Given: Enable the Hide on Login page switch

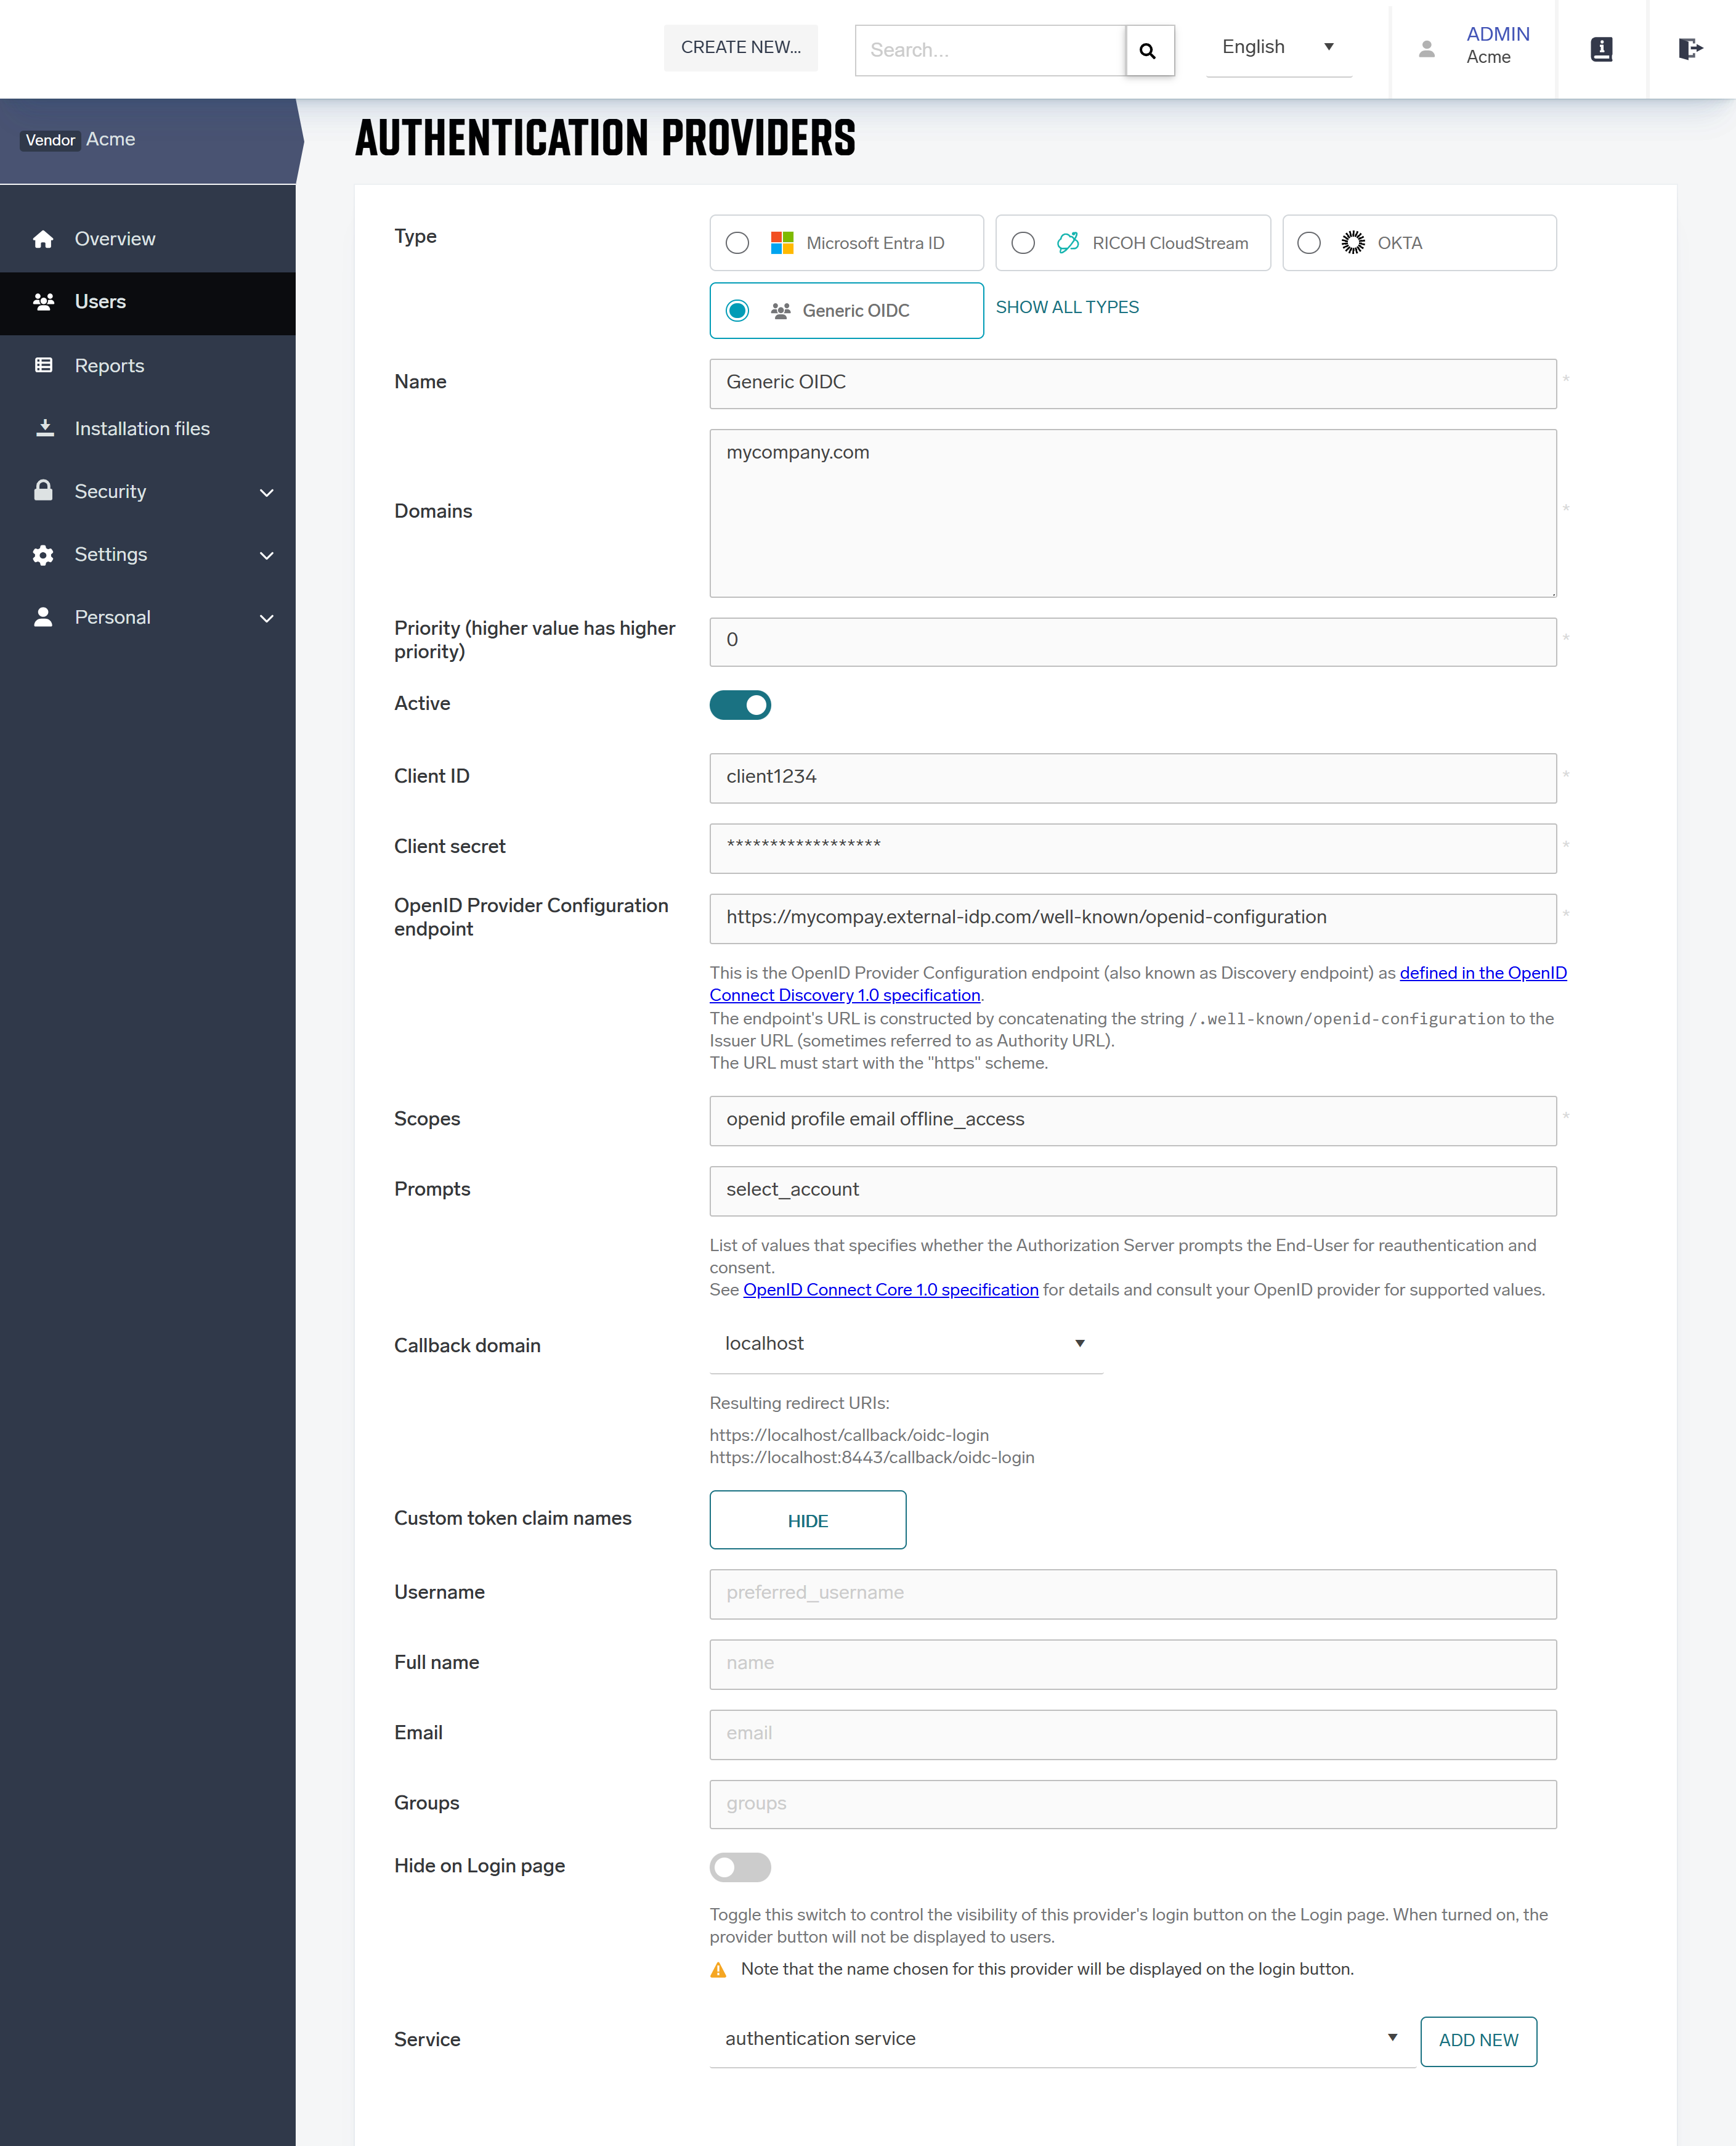Looking at the screenshot, I should tap(739, 1867).
